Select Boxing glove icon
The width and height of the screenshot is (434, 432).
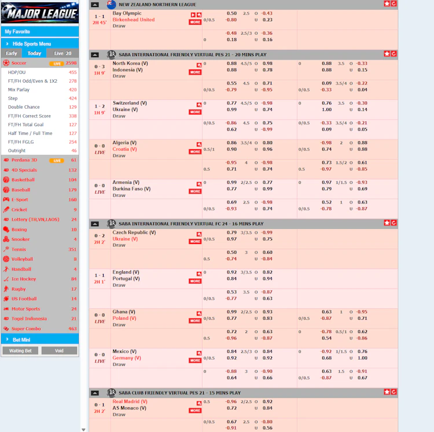tap(6, 229)
